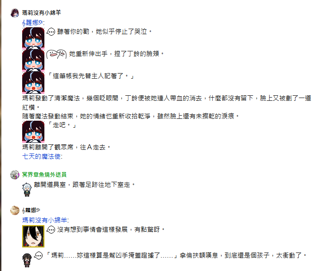
Task: Click second pixel girl emoticon image
Action: tap(33, 61)
